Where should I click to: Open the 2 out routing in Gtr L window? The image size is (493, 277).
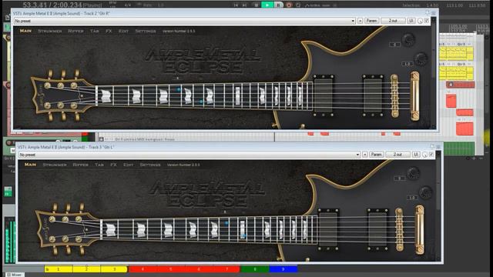pos(397,155)
